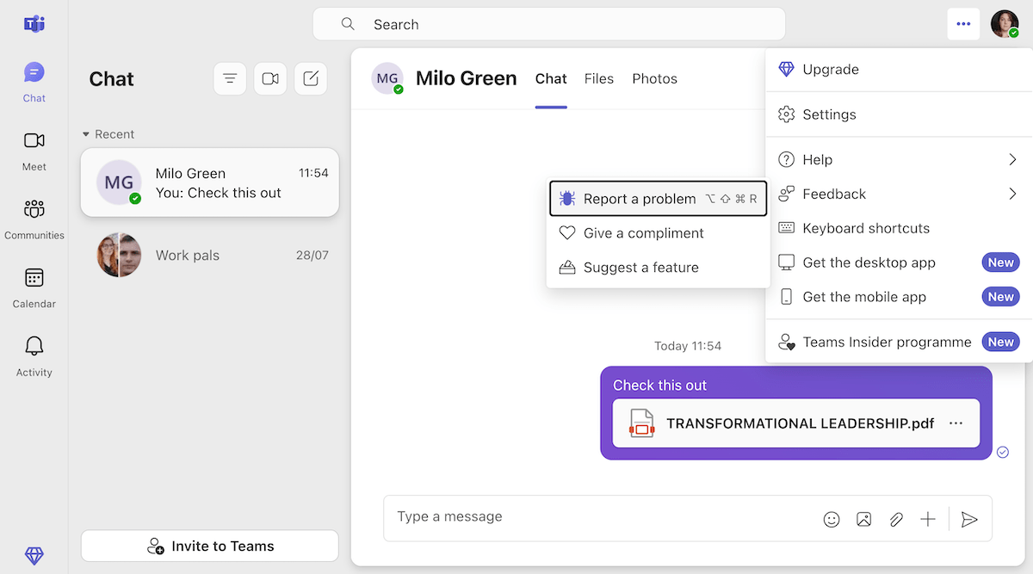Open emoji picker in message box
The image size is (1033, 574).
[x=832, y=519]
